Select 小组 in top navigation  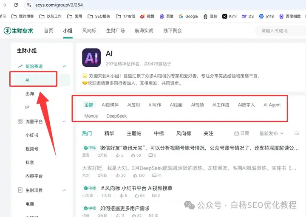(68, 31)
